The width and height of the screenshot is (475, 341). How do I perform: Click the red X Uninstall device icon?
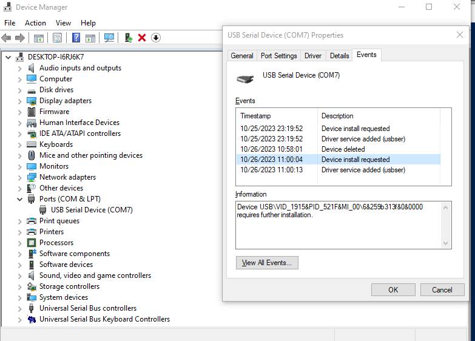tap(142, 38)
